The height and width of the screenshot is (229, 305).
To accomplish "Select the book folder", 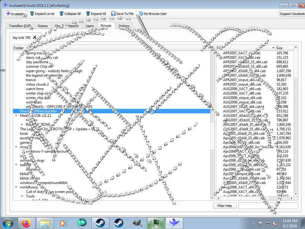I will pos(24,134).
